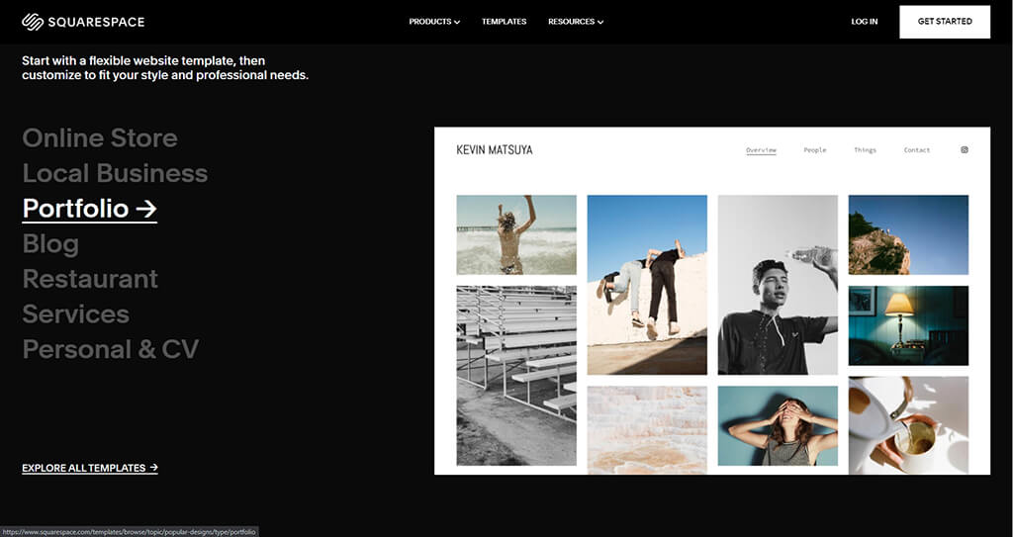This screenshot has height=537, width=1013.
Task: Open Contact tab in template preview
Action: (x=917, y=150)
